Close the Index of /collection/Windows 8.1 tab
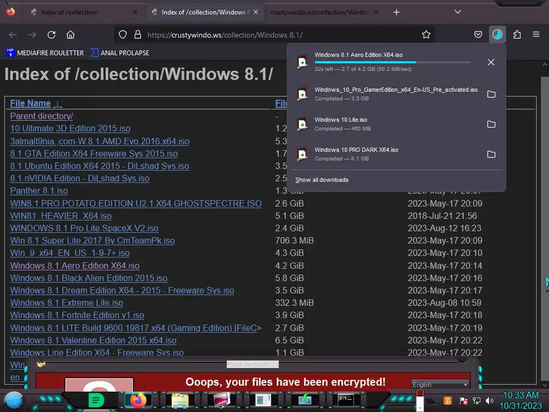Viewport: 549px width, 412px height. 256,12
